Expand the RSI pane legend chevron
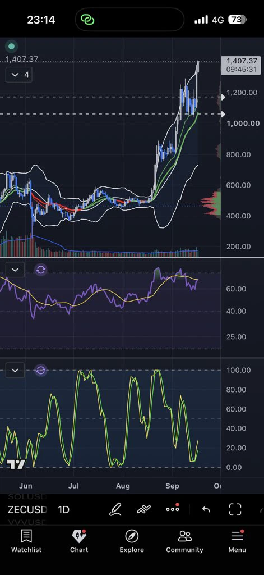 (x=15, y=270)
